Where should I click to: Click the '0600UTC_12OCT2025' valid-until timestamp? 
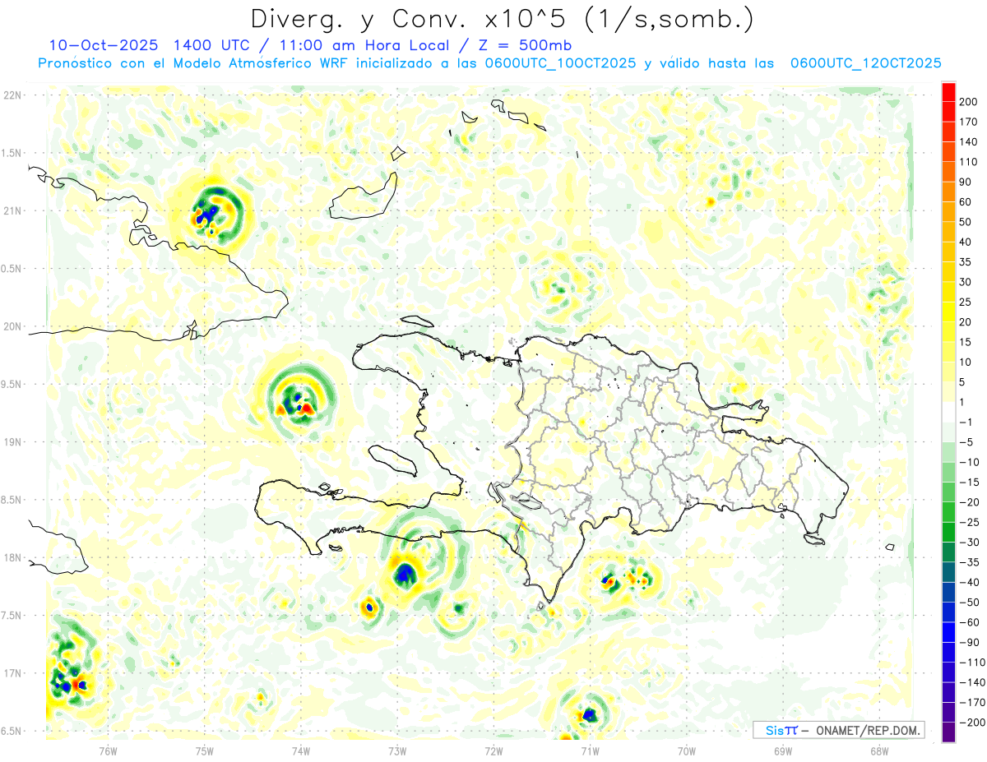click(865, 62)
